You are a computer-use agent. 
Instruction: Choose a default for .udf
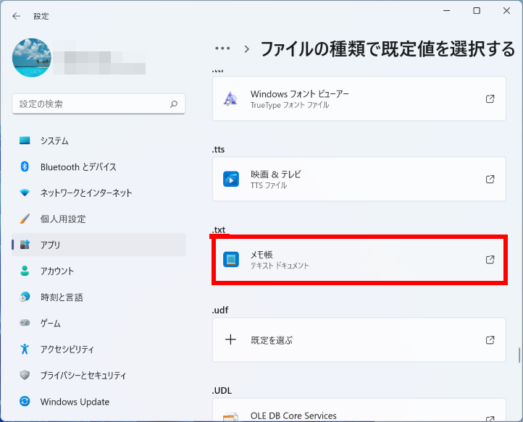tap(359, 340)
